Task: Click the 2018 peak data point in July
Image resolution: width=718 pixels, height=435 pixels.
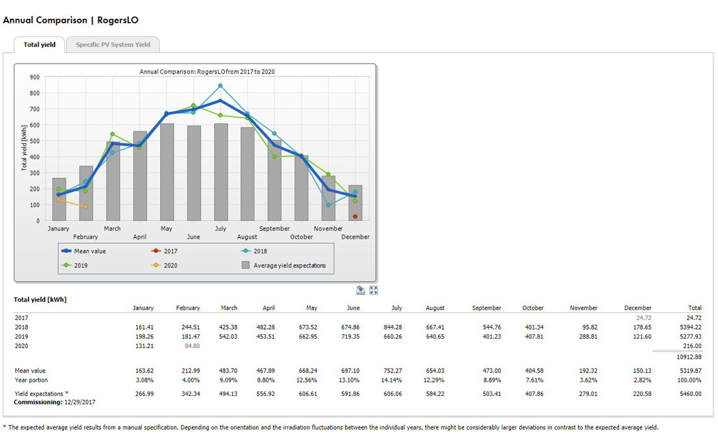Action: point(220,86)
